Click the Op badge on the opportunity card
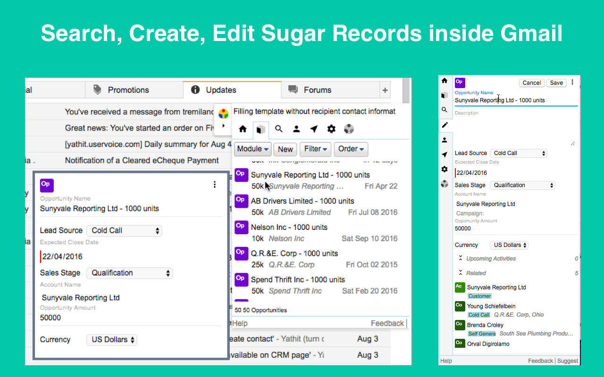The height and width of the screenshot is (377, 604). pos(47,185)
